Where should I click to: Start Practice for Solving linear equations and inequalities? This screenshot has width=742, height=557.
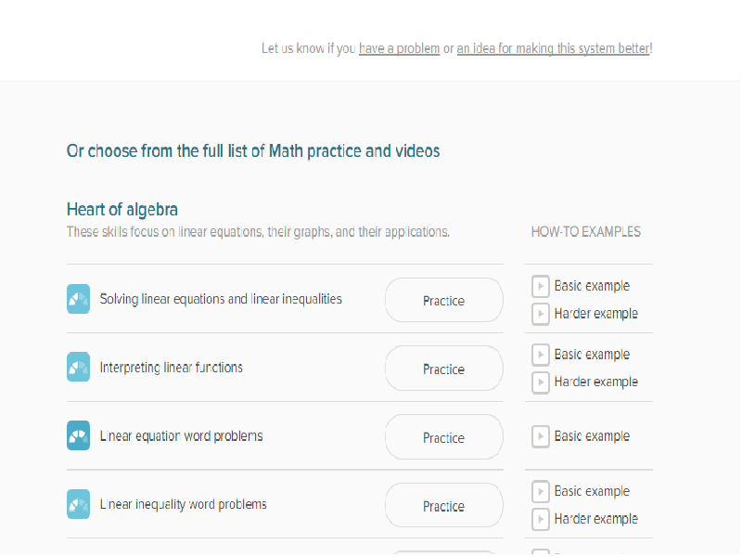coord(444,300)
